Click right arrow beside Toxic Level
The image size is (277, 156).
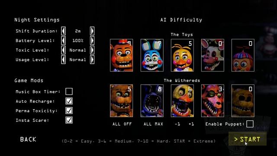[x=92, y=50]
